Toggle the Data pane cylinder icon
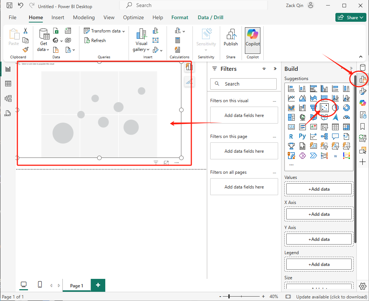This screenshot has width=369, height=301. 363,68
